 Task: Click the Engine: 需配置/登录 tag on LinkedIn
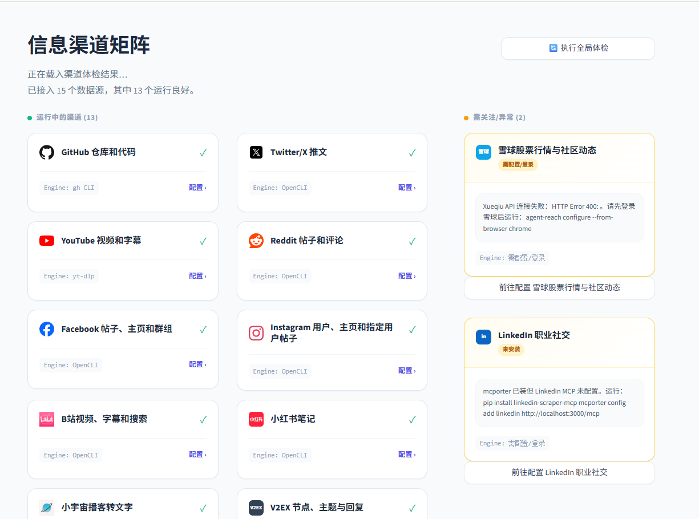512,443
